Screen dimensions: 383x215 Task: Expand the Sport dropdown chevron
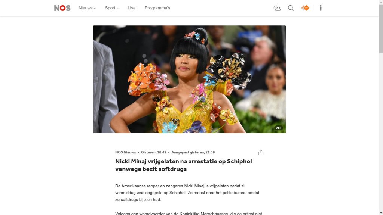pos(117,9)
